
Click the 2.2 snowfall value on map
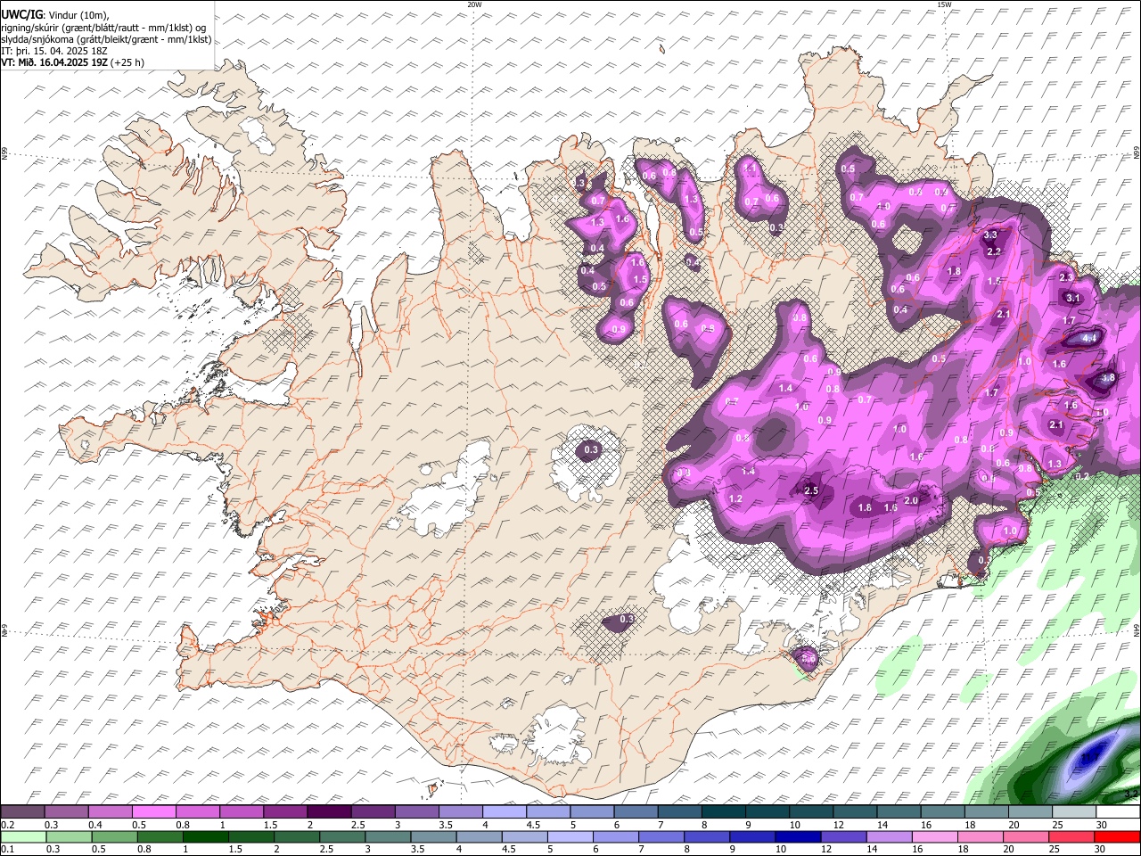click(996, 251)
